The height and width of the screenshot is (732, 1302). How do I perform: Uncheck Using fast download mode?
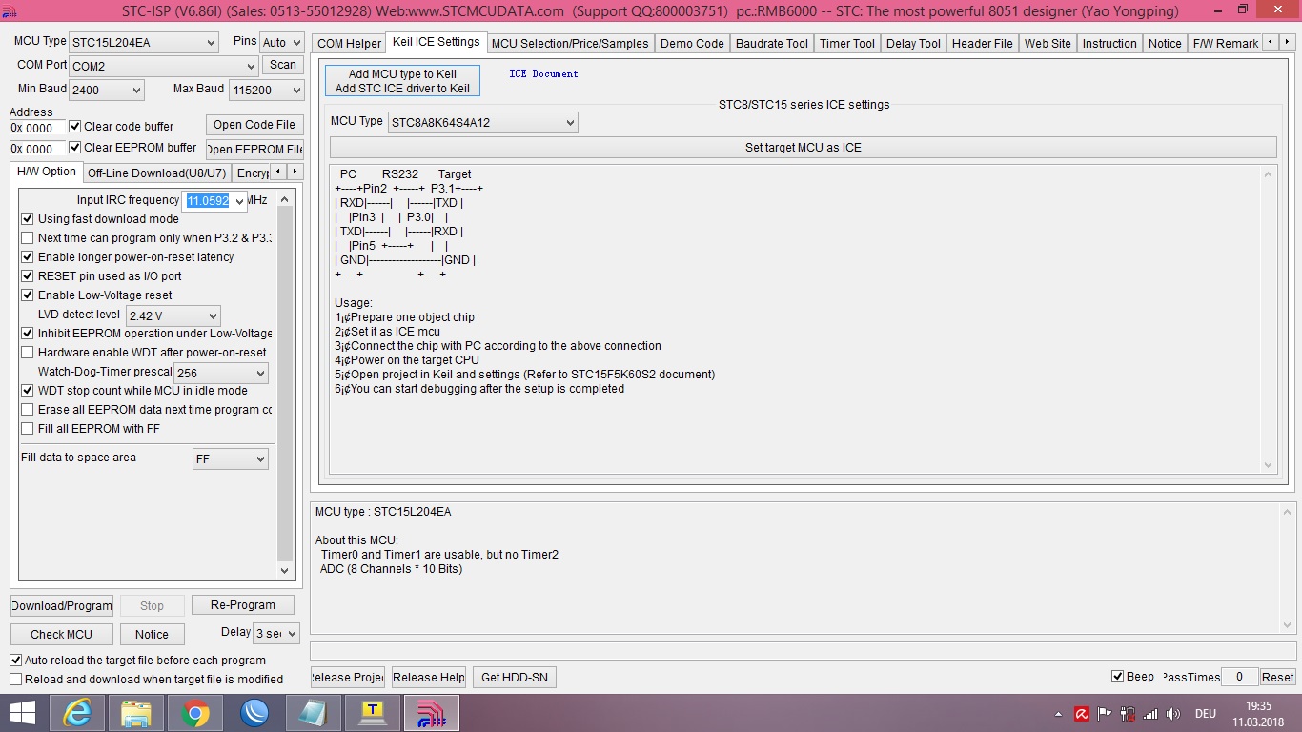pos(28,219)
